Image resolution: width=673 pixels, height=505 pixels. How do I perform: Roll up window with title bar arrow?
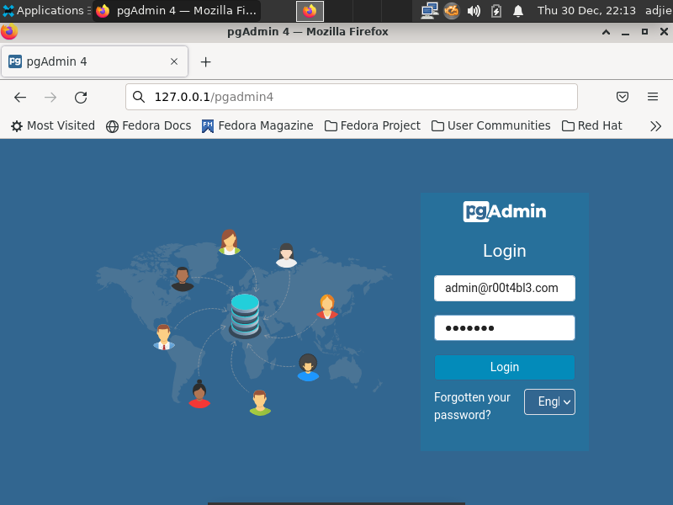click(606, 32)
